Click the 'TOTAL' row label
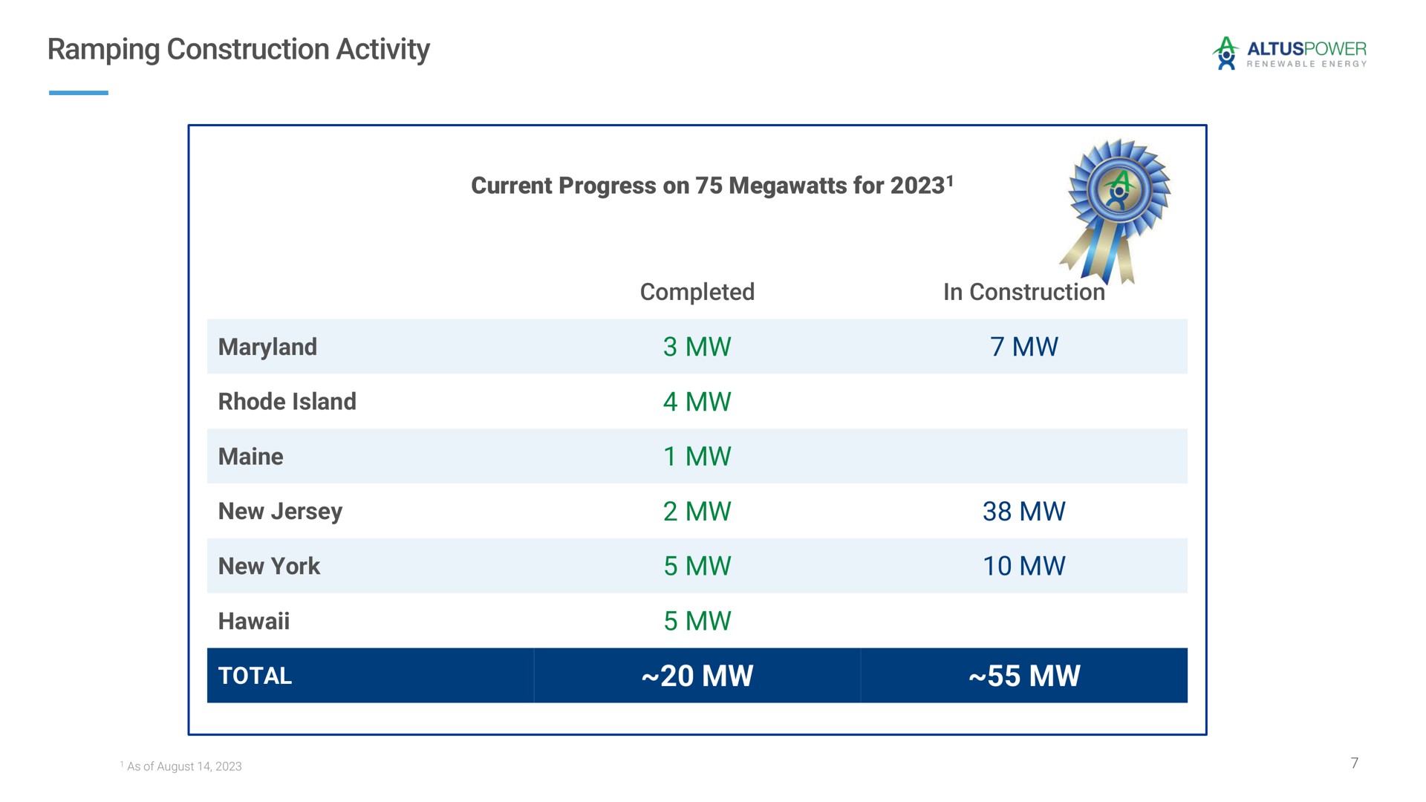1426x802 pixels. coord(255,676)
